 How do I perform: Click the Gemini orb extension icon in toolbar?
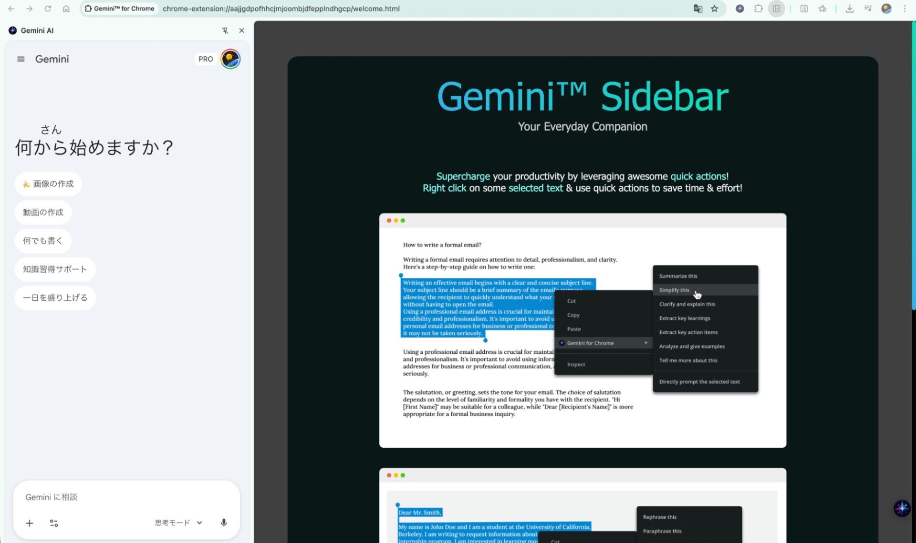coord(740,9)
